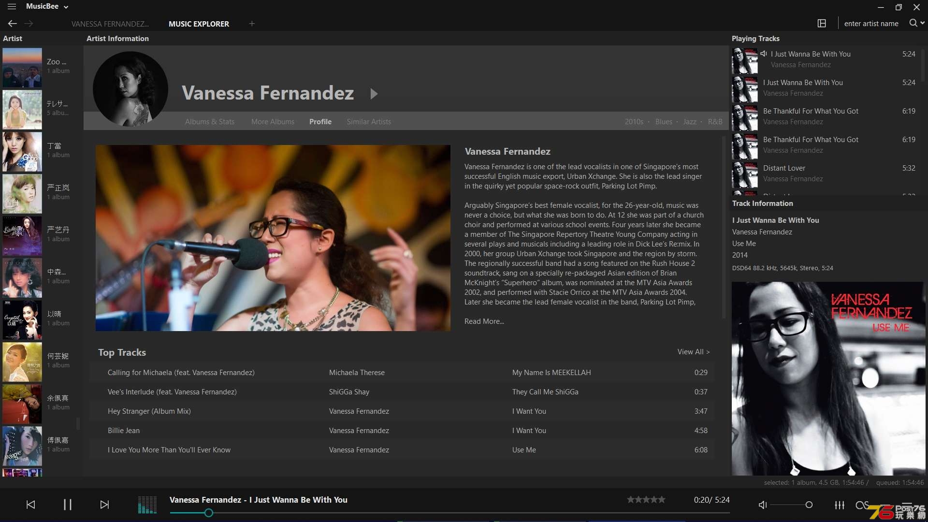Adjust the volume slider knob
928x522 pixels.
[x=809, y=505]
